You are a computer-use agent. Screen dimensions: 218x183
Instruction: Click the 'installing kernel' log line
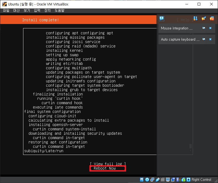[64, 50]
